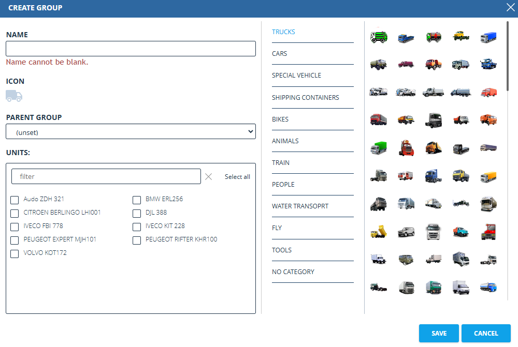Screen dimensions: 518x347
Task: Click inside the units filter field
Action: (106, 176)
